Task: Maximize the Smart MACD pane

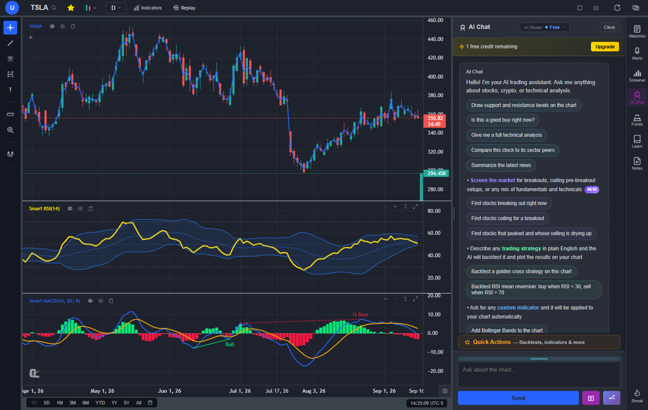Action: tap(416, 299)
